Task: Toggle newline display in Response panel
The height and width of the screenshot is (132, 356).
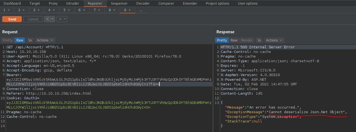Action: [259, 40]
